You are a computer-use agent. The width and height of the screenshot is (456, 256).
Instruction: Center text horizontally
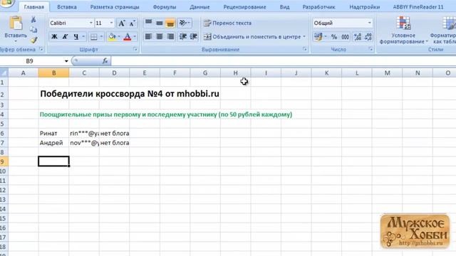click(160, 36)
